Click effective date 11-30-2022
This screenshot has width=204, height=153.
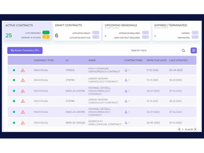coord(153,70)
